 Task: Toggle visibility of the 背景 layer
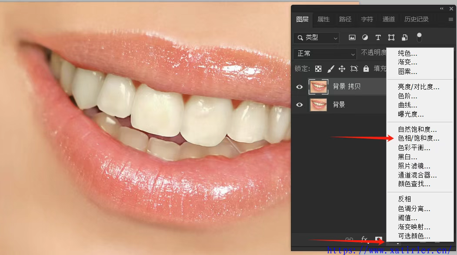click(x=299, y=105)
